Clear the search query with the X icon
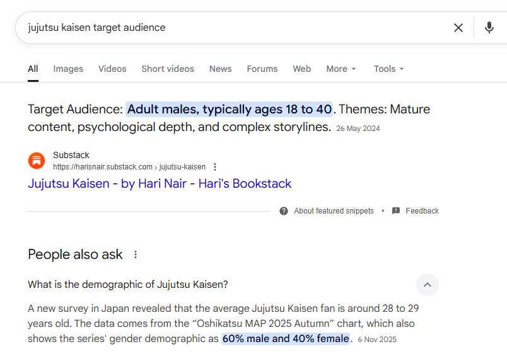This screenshot has width=507, height=354. click(458, 28)
